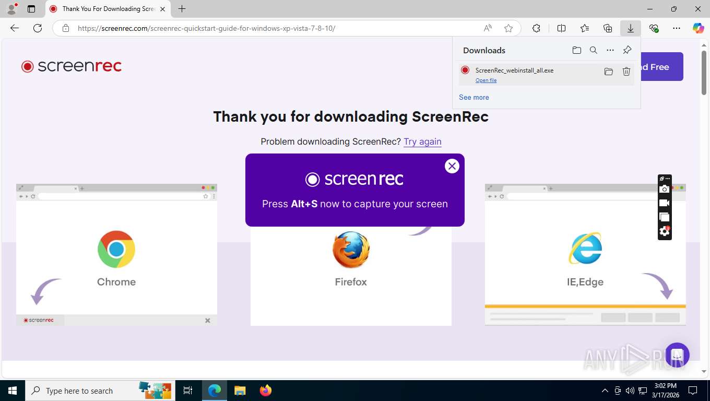This screenshot has height=401, width=710.
Task: Search downloads with the magnifier icon
Action: pyautogui.click(x=593, y=50)
